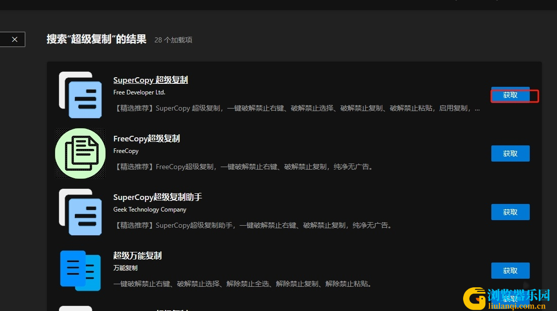This screenshot has height=311, width=557.
Task: Click the SuperCopy 超级复制 description starting 【精选推荐】
Action: [x=296, y=108]
